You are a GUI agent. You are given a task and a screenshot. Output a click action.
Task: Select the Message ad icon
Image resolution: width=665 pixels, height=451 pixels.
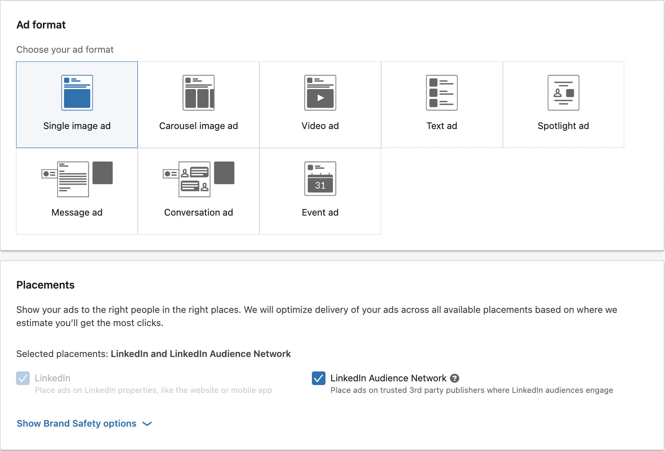(x=77, y=179)
